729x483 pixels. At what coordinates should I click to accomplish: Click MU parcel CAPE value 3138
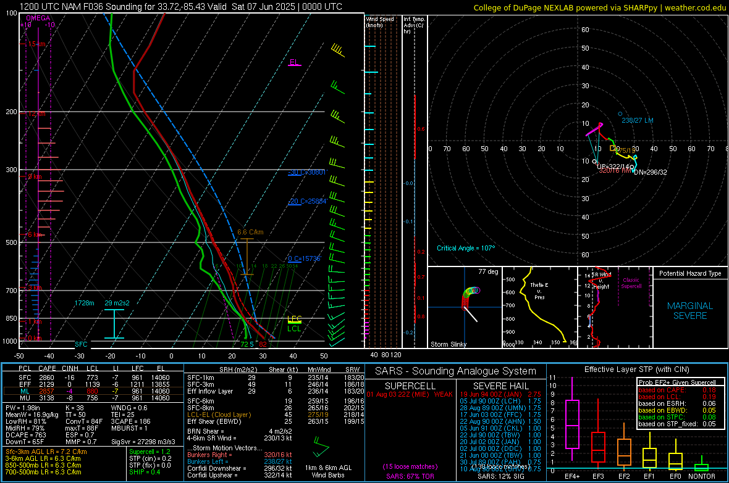46,397
